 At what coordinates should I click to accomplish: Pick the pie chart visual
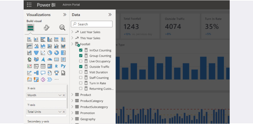[50, 53]
